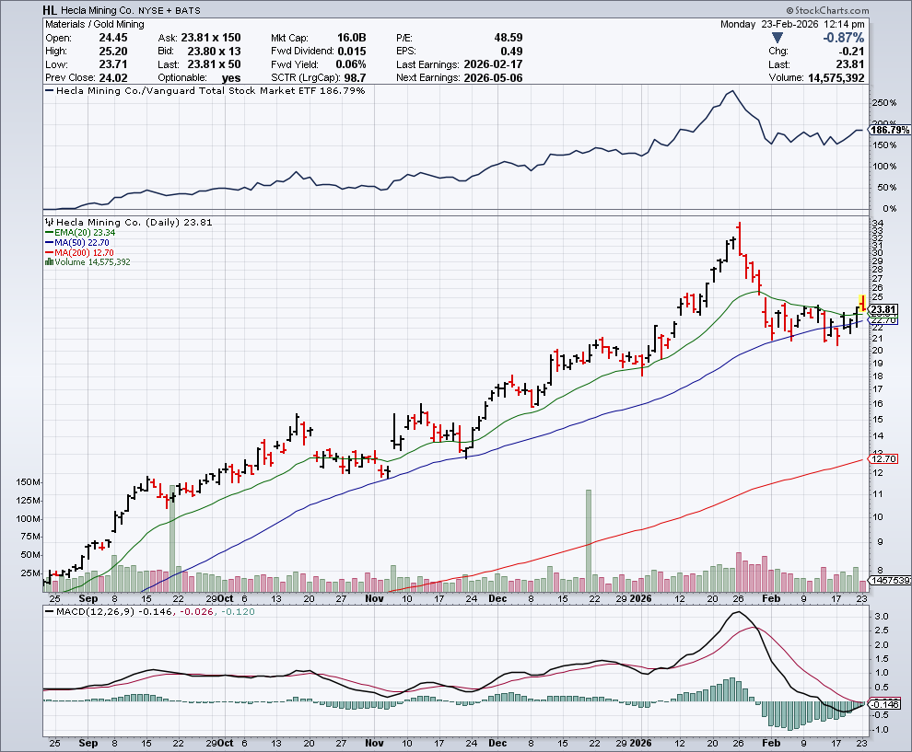The height and width of the screenshot is (752, 912).
Task: Click the down-arrow price change indicator
Action: click(x=778, y=38)
